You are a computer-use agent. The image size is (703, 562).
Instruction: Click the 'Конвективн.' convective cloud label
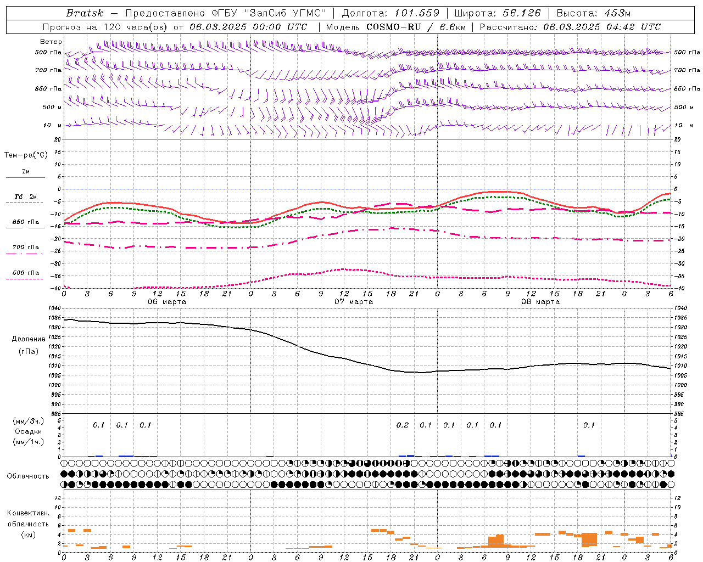click(x=28, y=513)
